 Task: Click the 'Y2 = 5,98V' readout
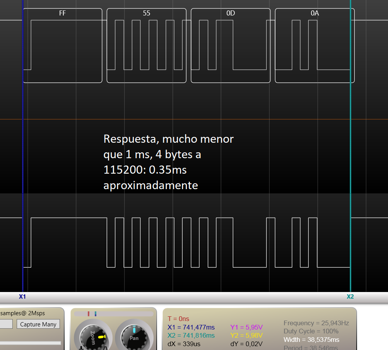coord(246,335)
